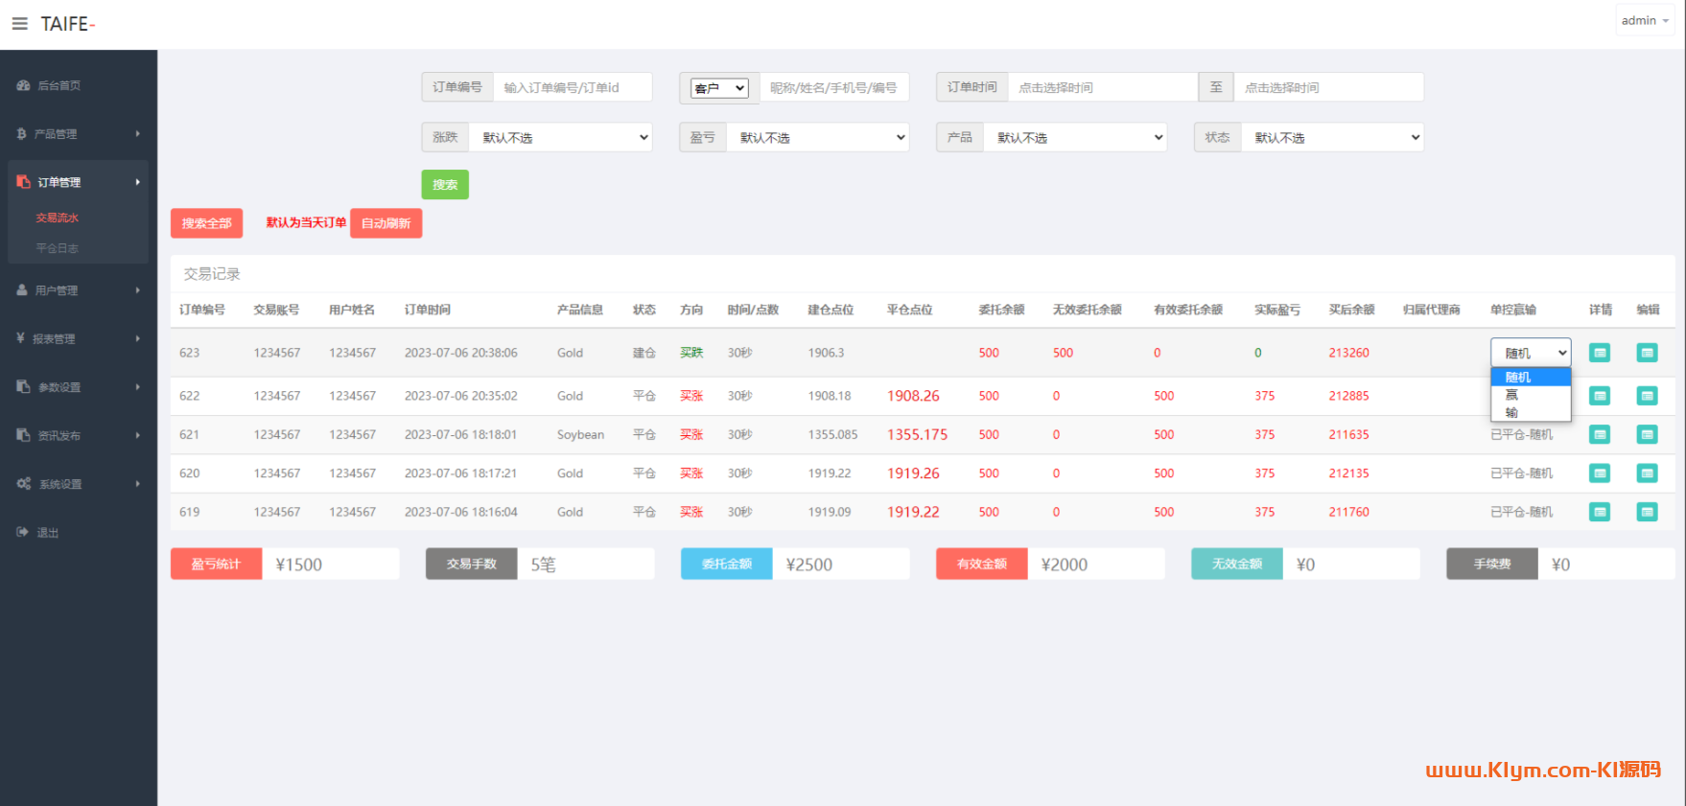This screenshot has height=806, width=1686.
Task: Open the 盈亏 filter dropdown
Action: coord(818,137)
